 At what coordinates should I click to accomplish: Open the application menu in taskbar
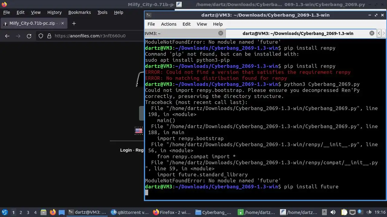5,212
